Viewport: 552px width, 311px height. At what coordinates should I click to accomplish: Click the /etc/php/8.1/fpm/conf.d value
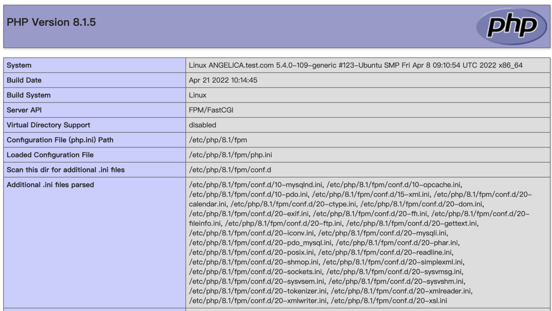click(x=230, y=170)
